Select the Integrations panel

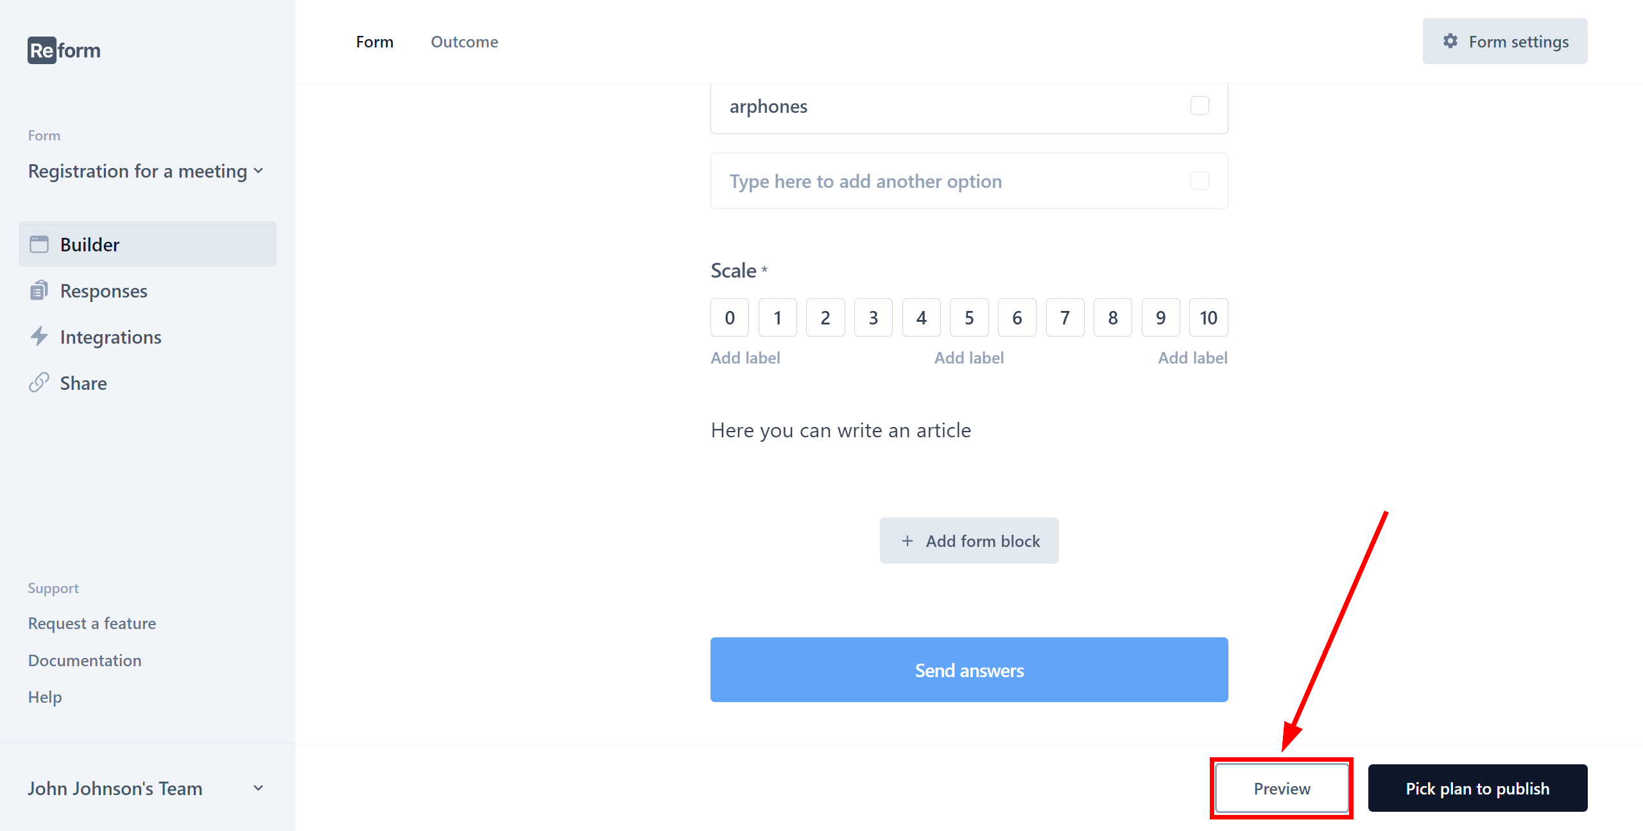(110, 337)
